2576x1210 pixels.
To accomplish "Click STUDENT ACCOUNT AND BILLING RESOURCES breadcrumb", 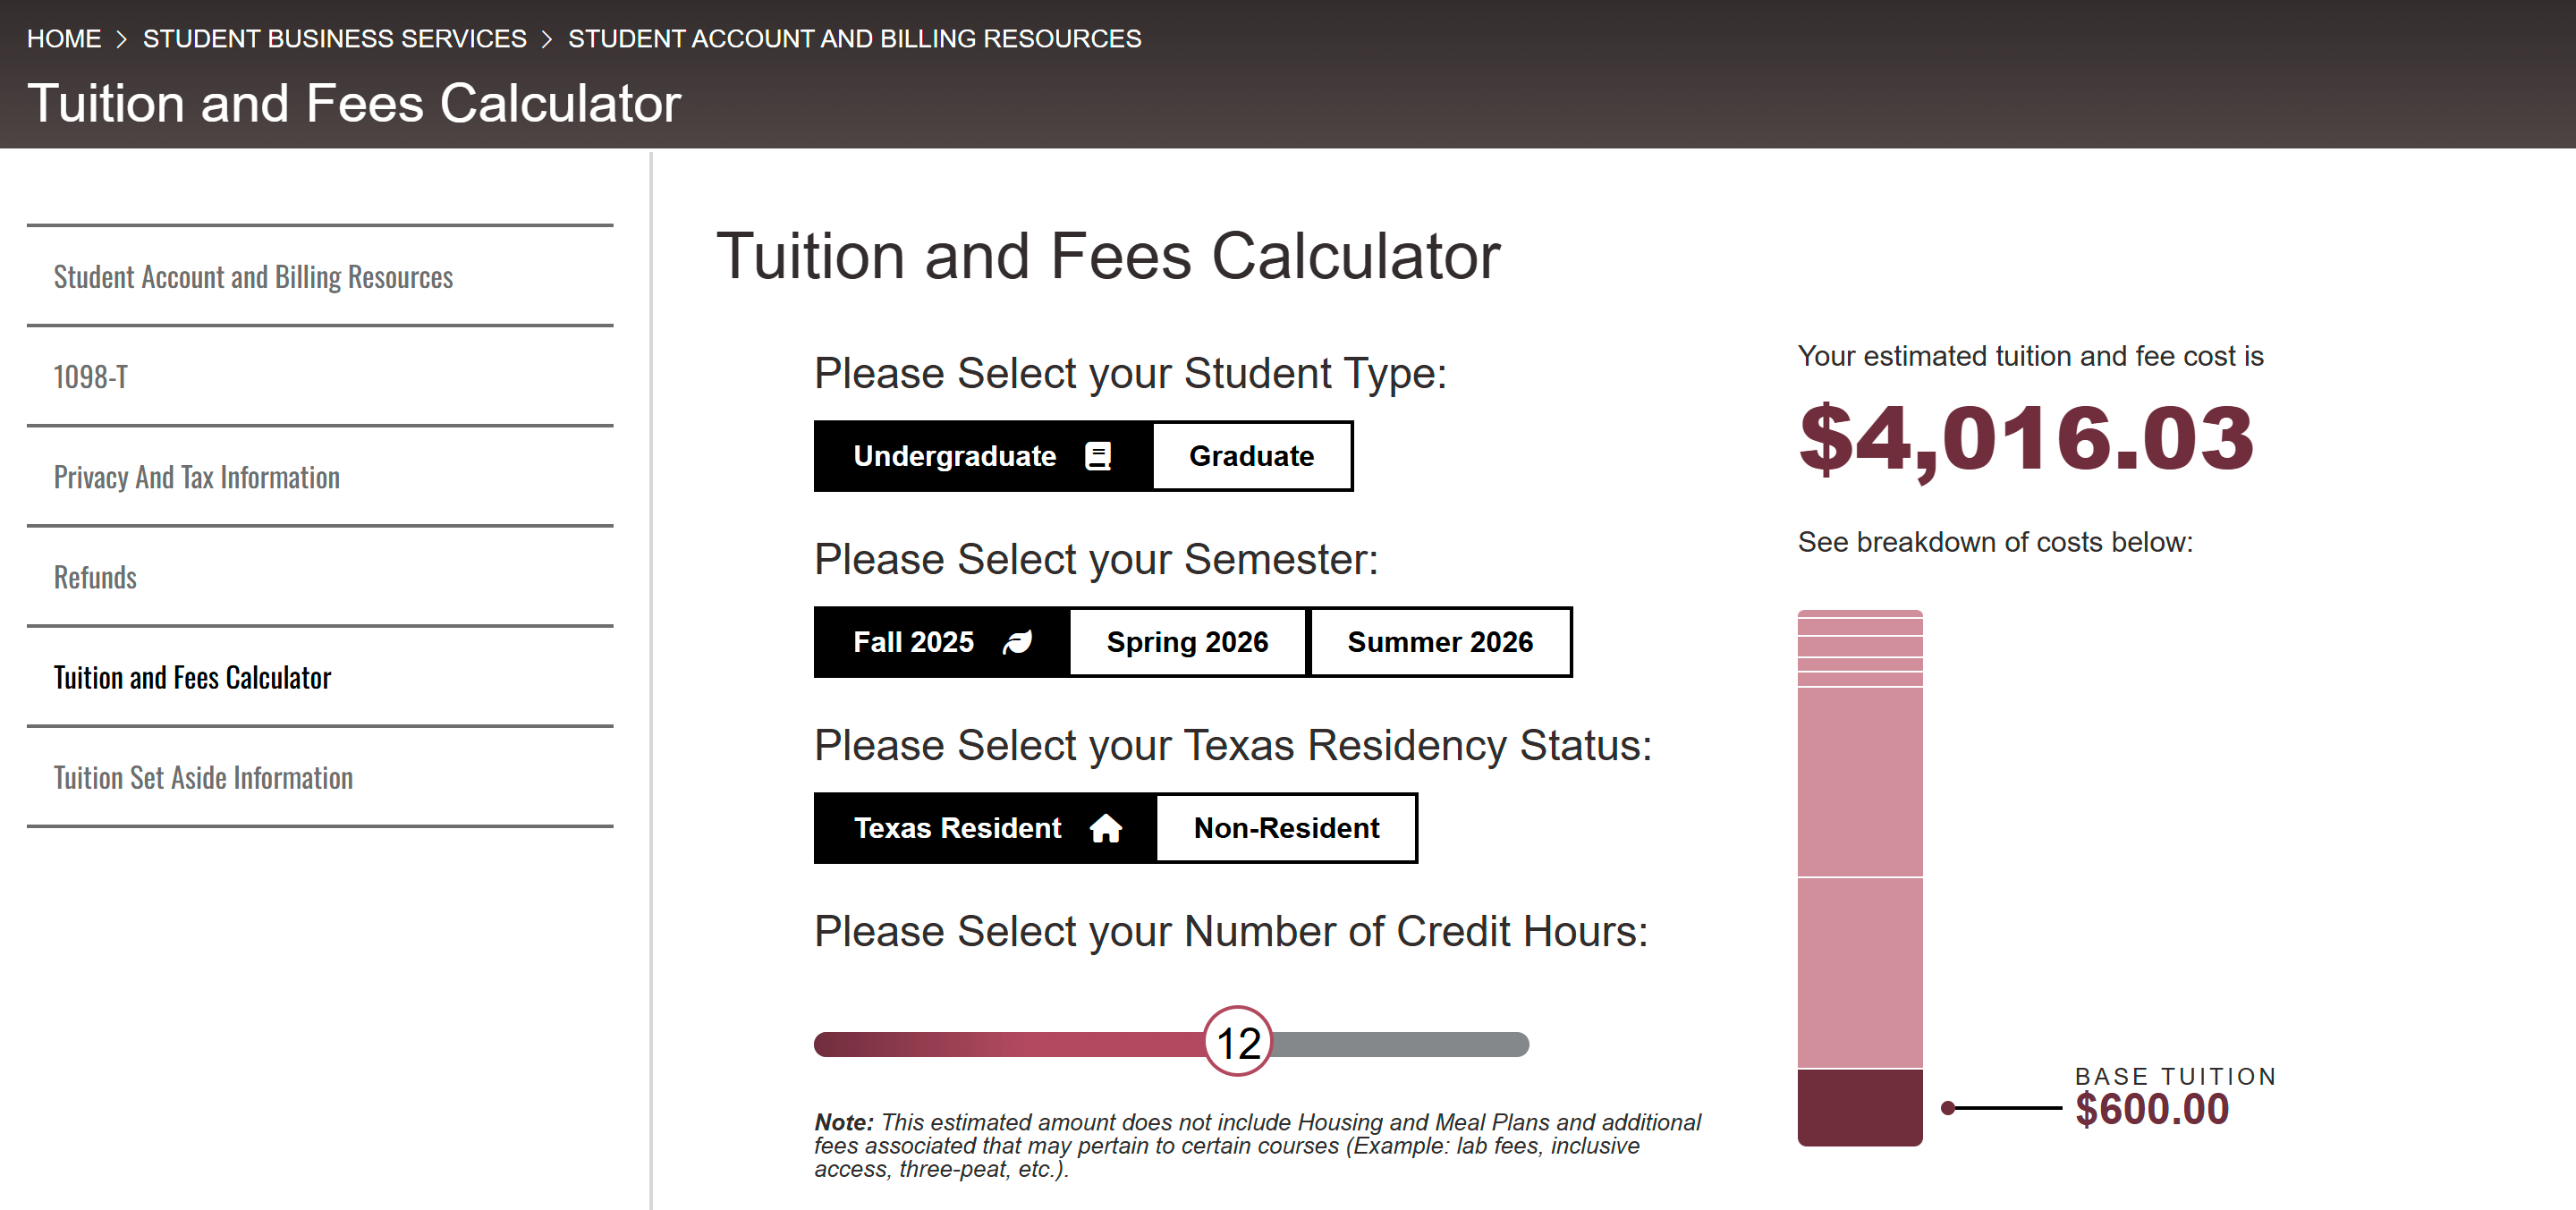I will [x=854, y=38].
